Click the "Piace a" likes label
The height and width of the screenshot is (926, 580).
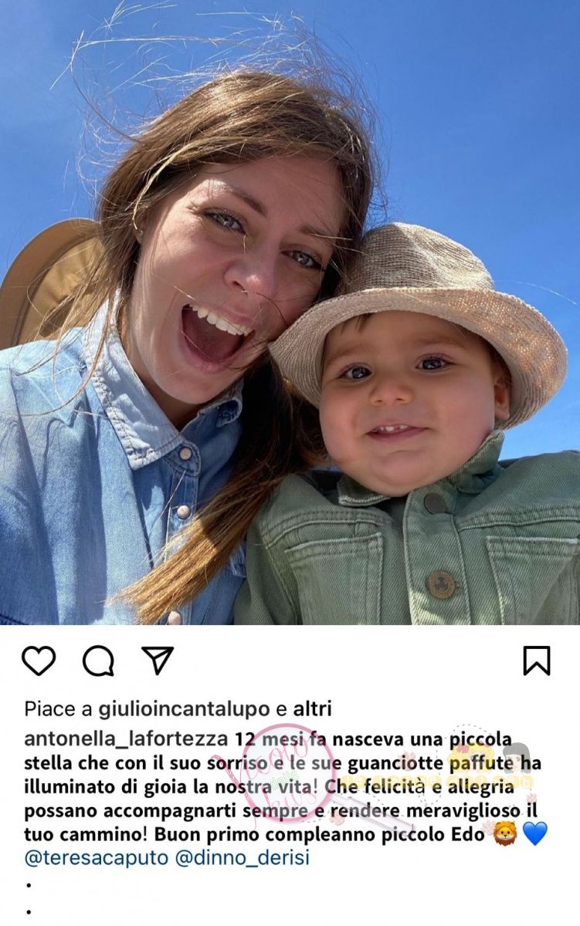58,708
